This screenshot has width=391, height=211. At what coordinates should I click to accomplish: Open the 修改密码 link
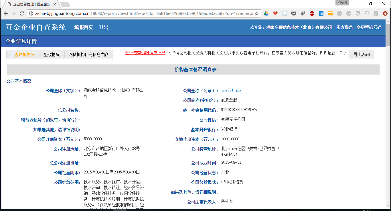point(344,28)
